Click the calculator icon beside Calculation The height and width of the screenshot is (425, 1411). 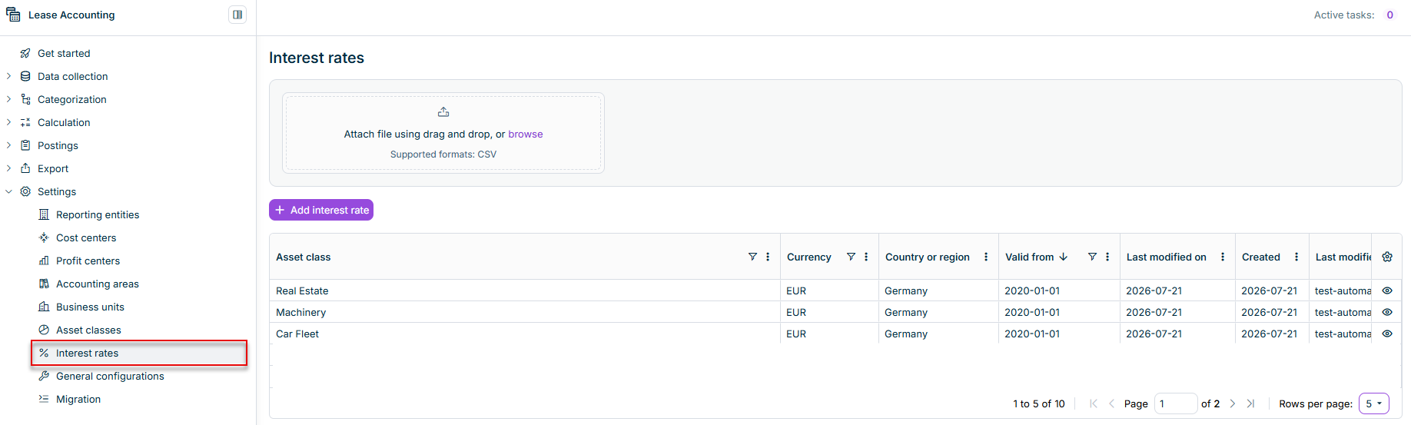click(25, 122)
